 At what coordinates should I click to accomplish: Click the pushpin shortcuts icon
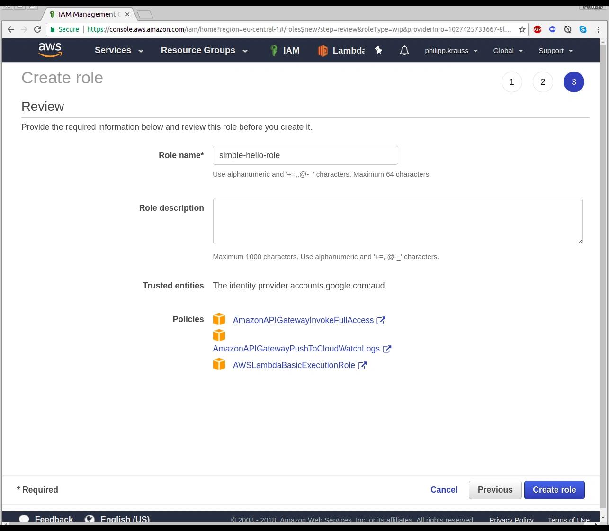[378, 50]
